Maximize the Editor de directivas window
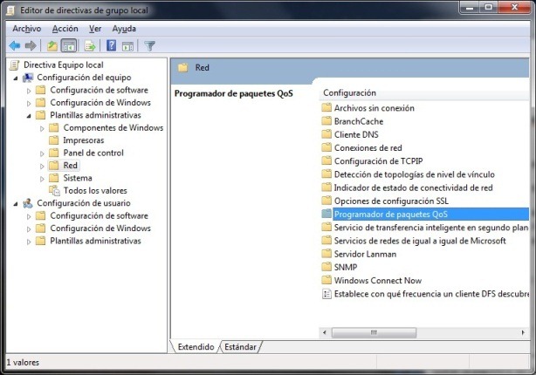536x375 pixels. click(489, 7)
